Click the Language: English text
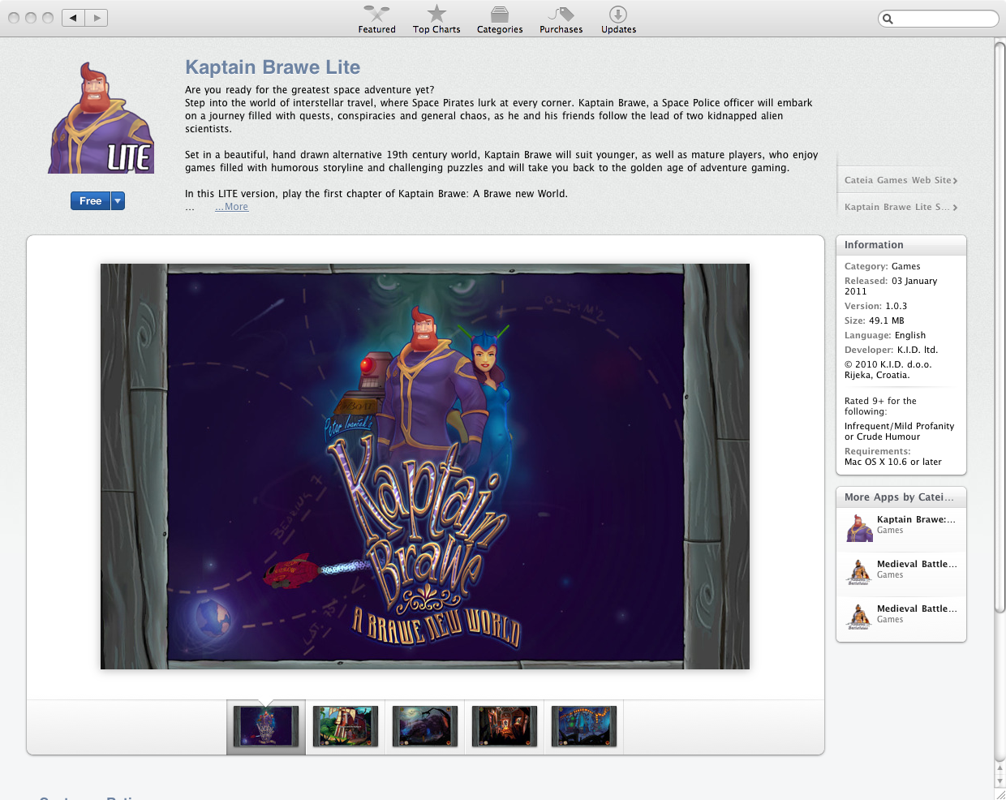The image size is (1006, 800). (x=884, y=335)
